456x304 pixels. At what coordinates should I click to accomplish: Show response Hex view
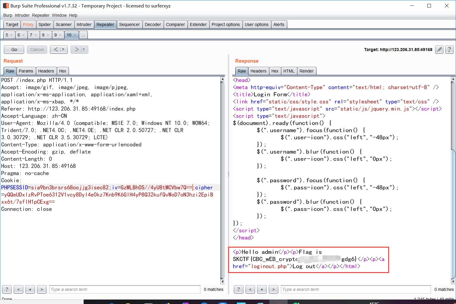tap(275, 71)
